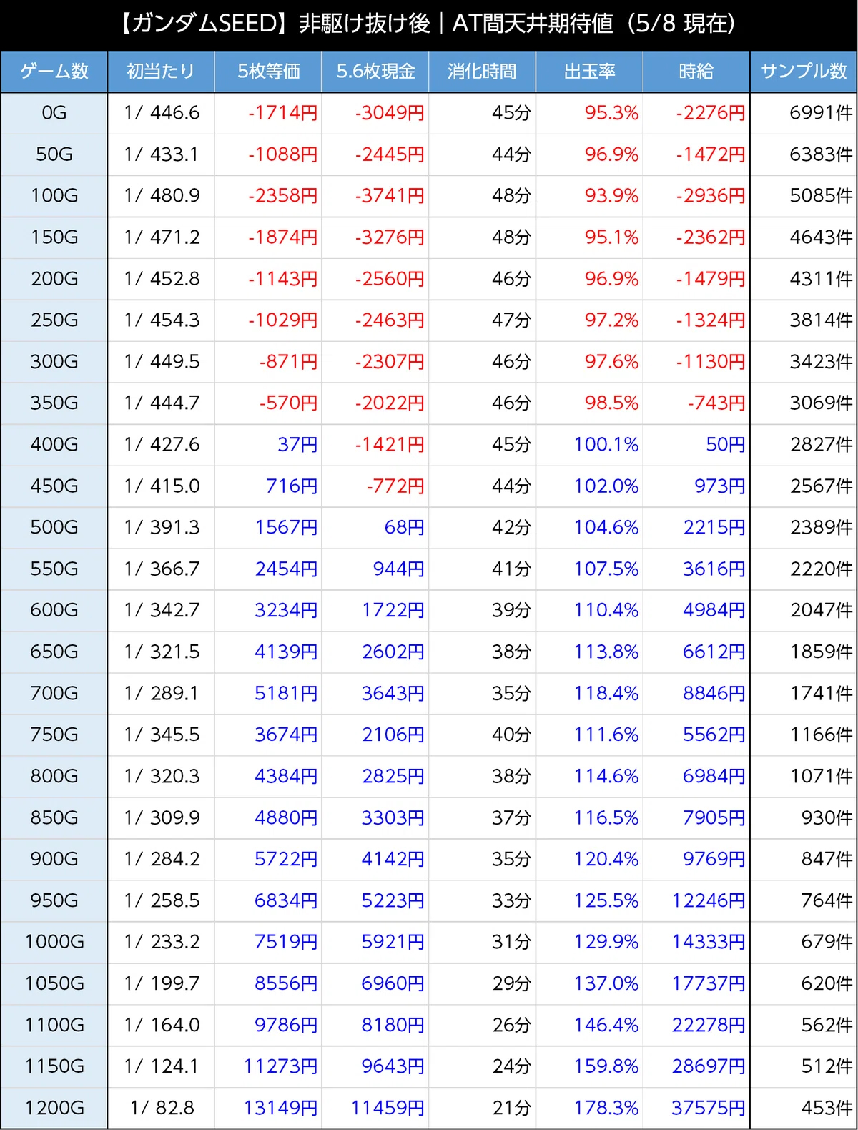Click the 6991件 sample count
The height and width of the screenshot is (1130, 858).
click(x=821, y=113)
